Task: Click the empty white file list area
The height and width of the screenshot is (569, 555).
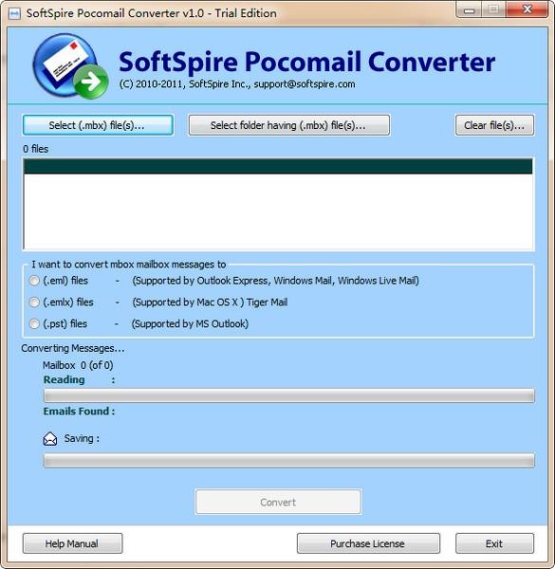Action: point(278,211)
